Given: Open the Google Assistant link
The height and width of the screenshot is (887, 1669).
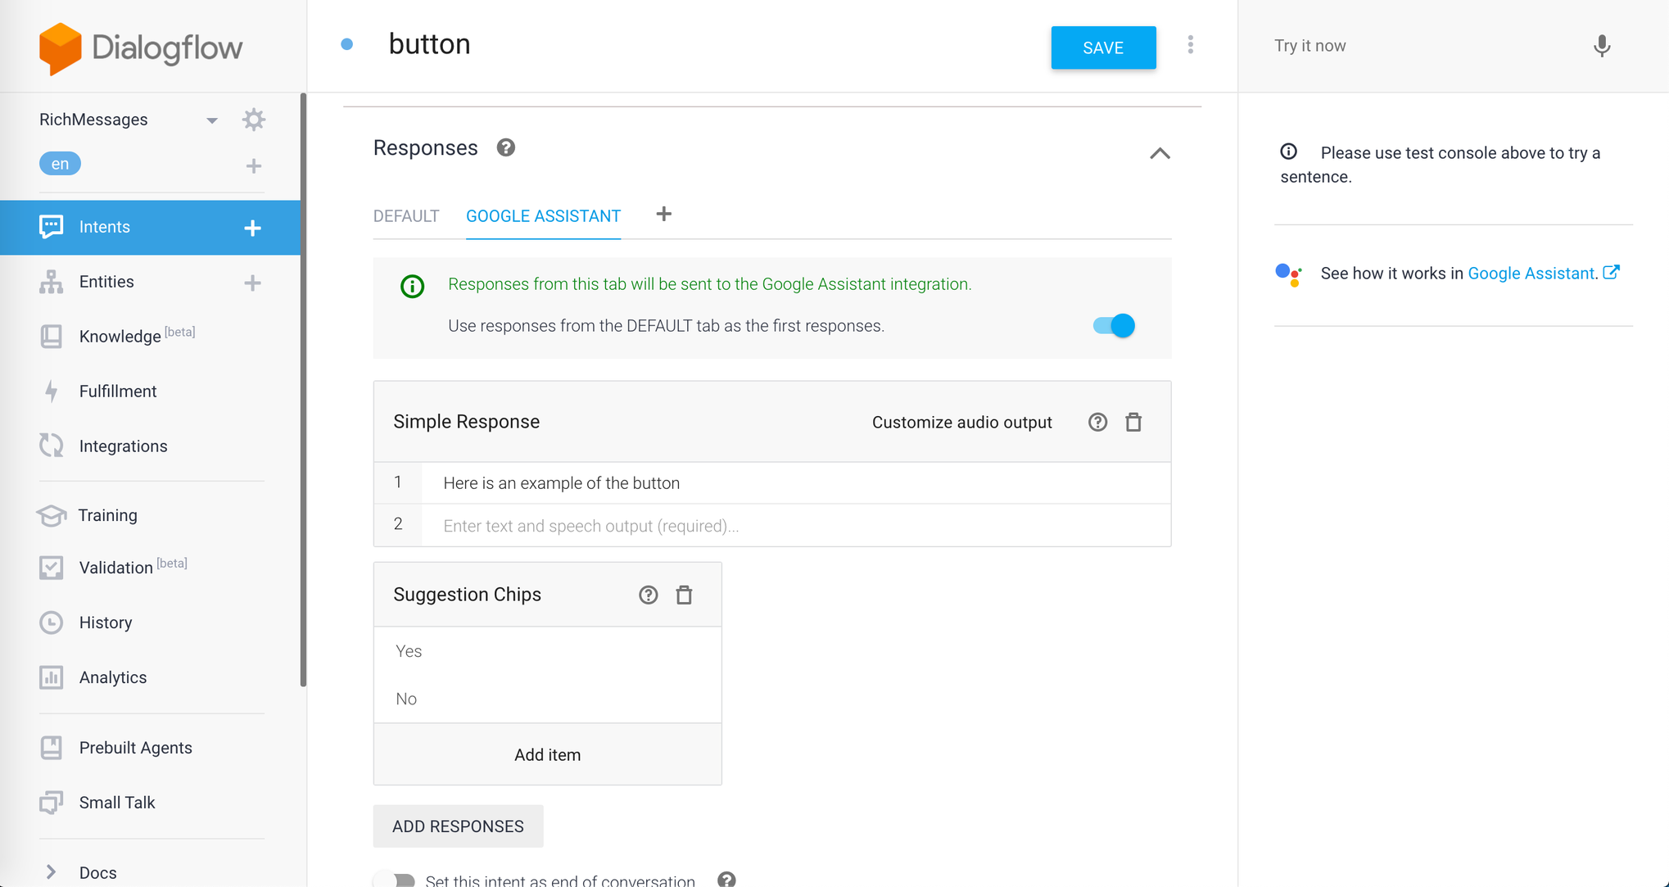Looking at the screenshot, I should 1531,274.
